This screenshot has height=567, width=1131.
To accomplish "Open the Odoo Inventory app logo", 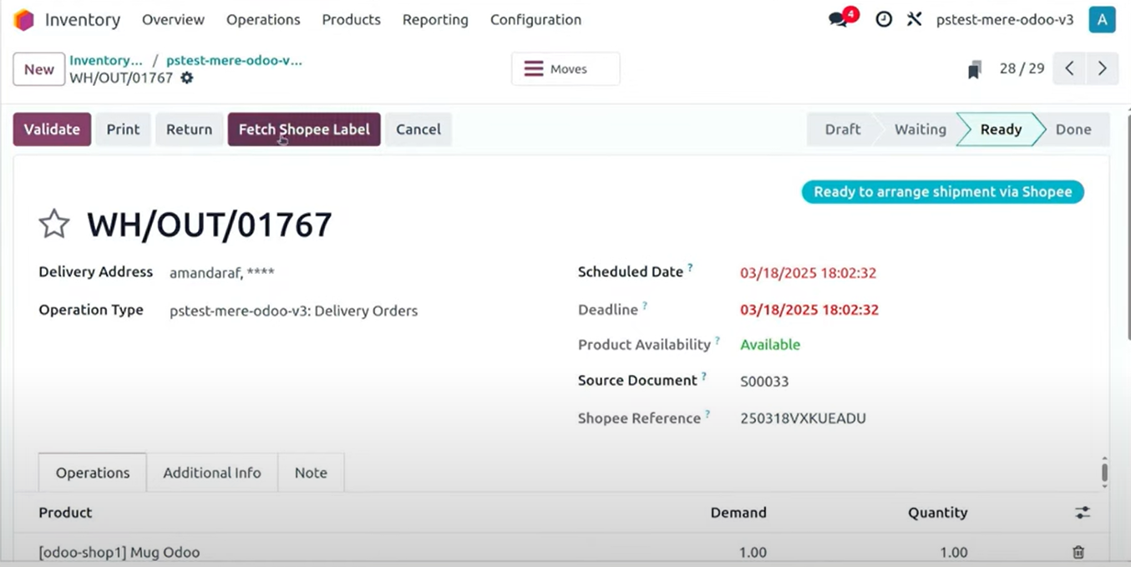I will point(24,19).
